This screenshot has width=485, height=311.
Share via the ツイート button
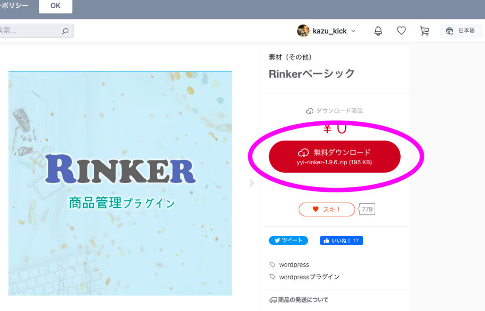click(288, 240)
